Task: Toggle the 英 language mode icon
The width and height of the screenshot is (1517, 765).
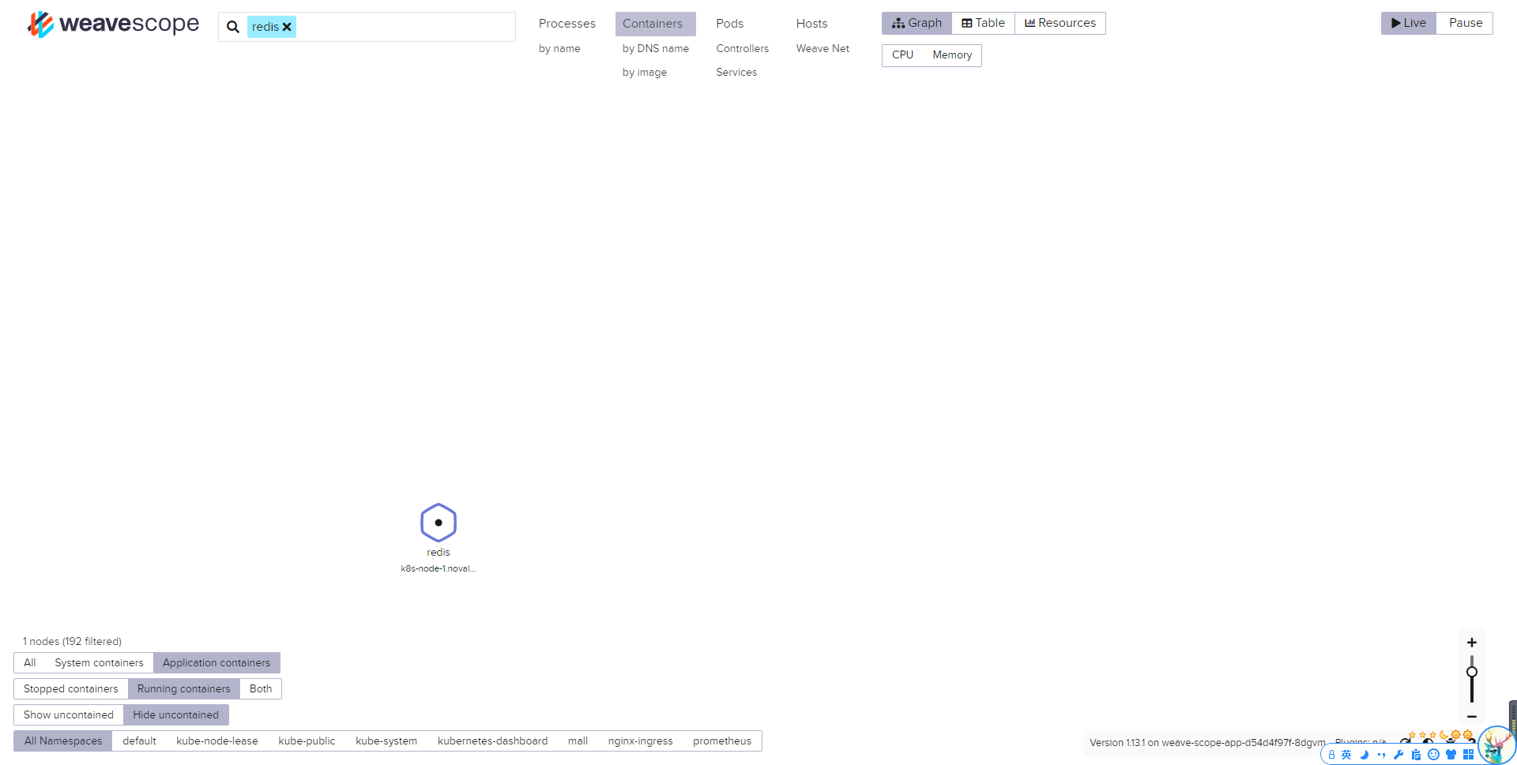Action: click(1346, 755)
